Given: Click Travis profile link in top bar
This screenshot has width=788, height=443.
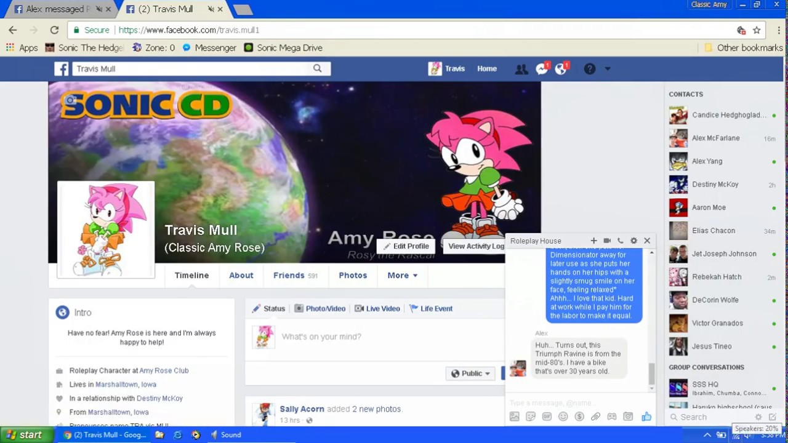Looking at the screenshot, I should (x=447, y=69).
